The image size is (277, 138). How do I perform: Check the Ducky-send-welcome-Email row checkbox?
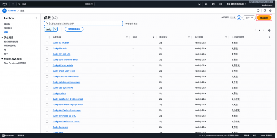pos(47,60)
